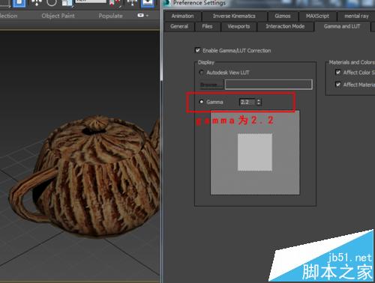Click the Preference Settings title text
This screenshot has height=283, width=375.
tap(199, 3)
